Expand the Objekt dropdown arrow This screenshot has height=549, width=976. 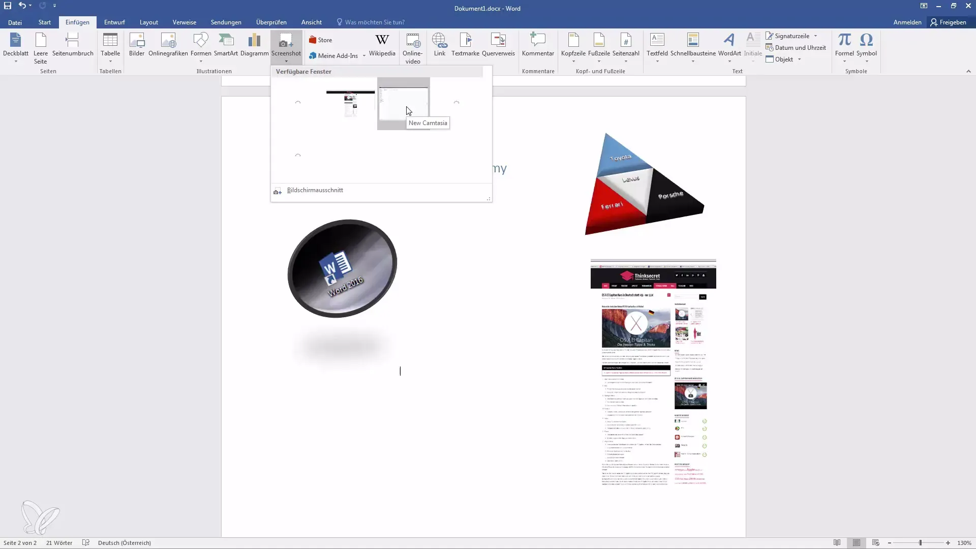[x=799, y=59]
